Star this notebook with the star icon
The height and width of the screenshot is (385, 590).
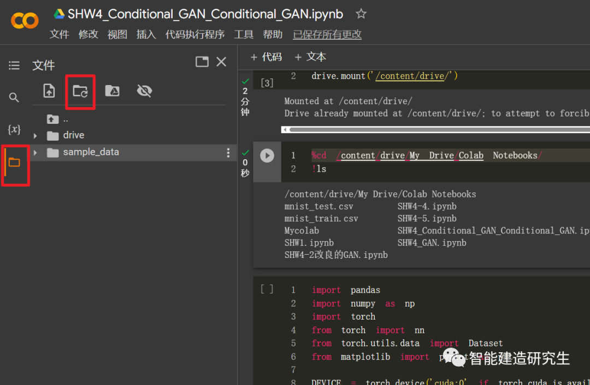(x=361, y=14)
